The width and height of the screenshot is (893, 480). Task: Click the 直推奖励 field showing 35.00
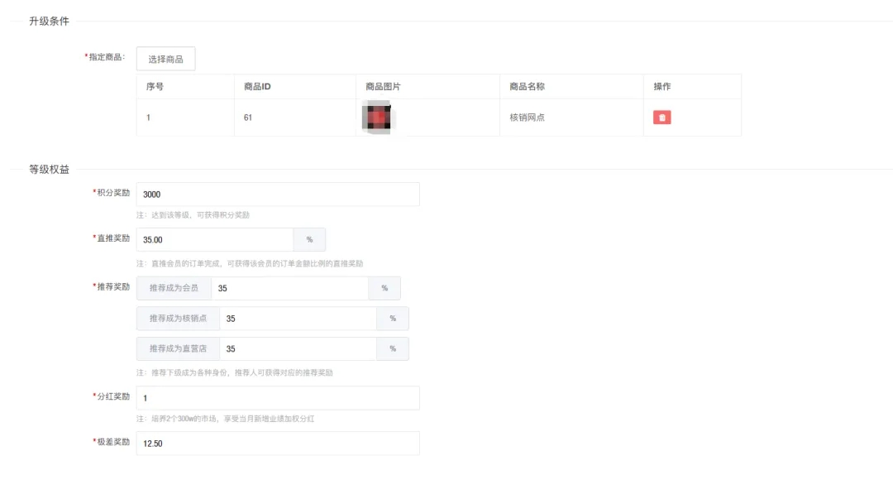click(215, 240)
